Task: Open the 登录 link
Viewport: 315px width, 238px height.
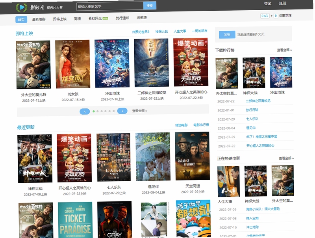Action: [x=267, y=4]
